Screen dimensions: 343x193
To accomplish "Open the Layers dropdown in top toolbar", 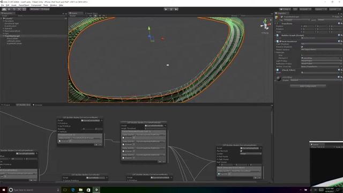I will tap(320, 9).
